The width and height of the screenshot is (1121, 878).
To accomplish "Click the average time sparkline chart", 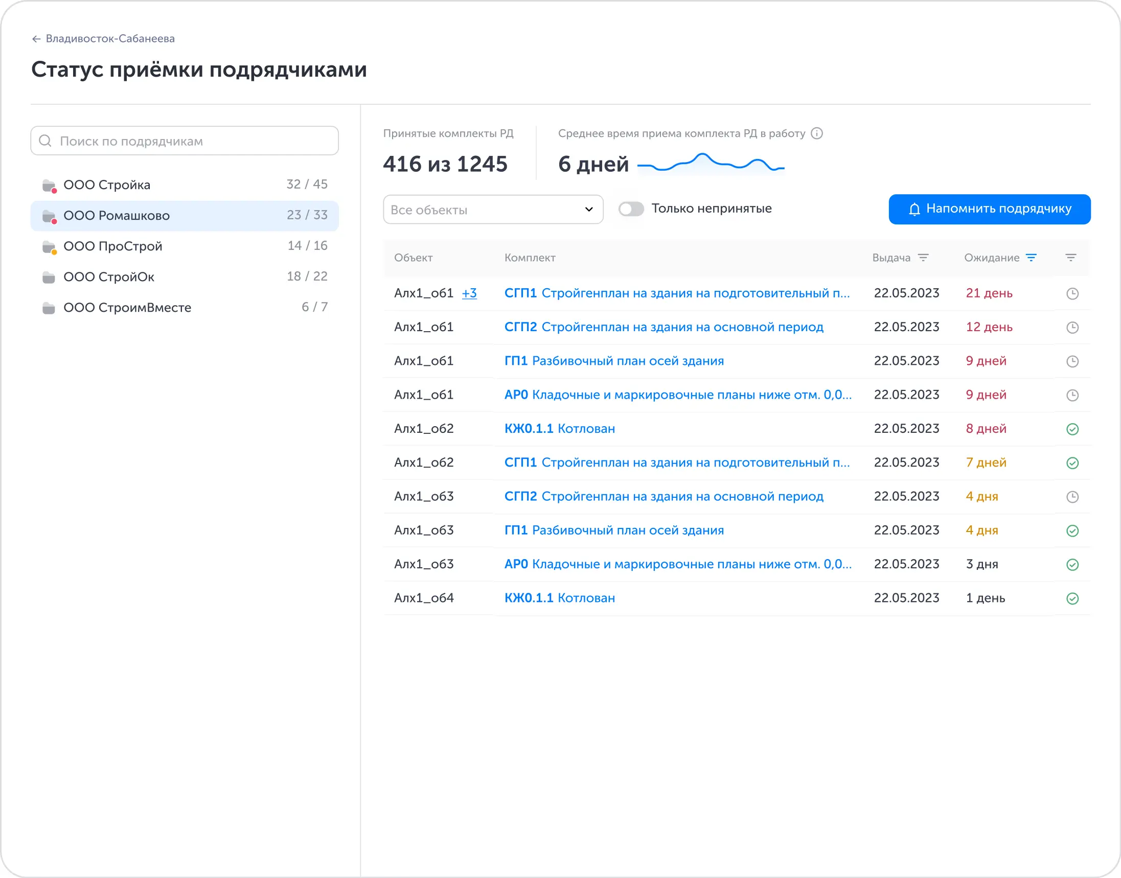I will click(711, 164).
